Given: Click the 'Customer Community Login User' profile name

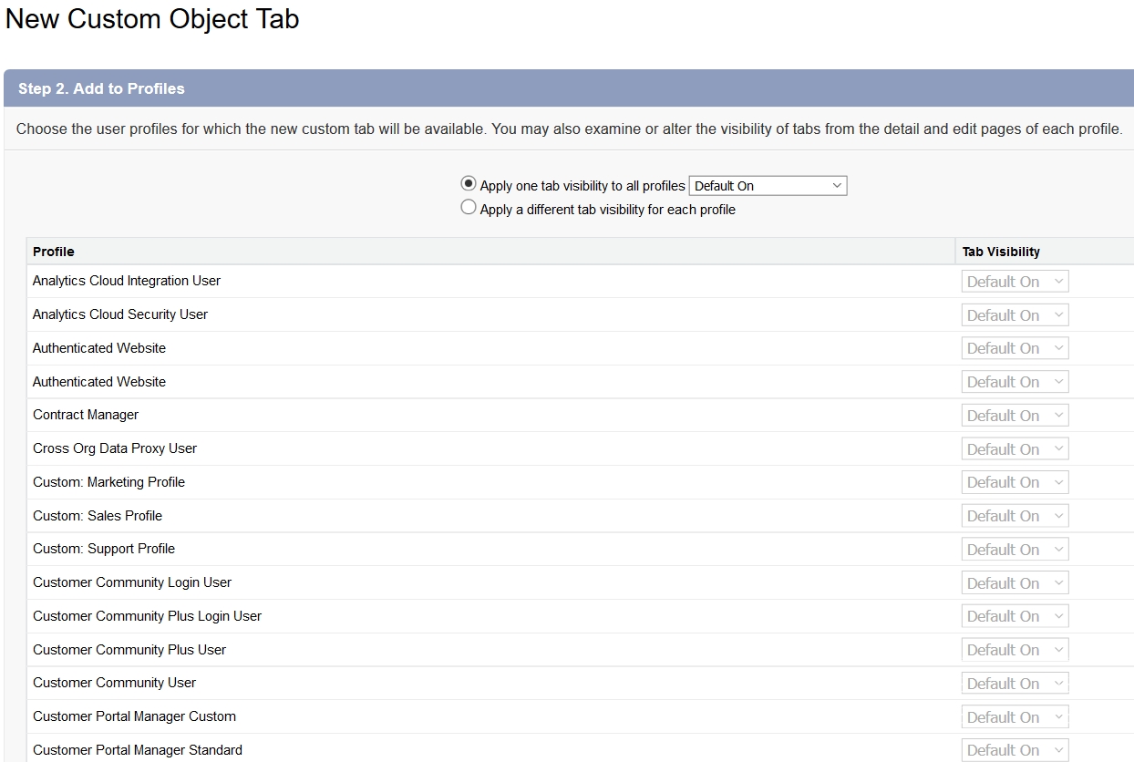Looking at the screenshot, I should (x=132, y=582).
